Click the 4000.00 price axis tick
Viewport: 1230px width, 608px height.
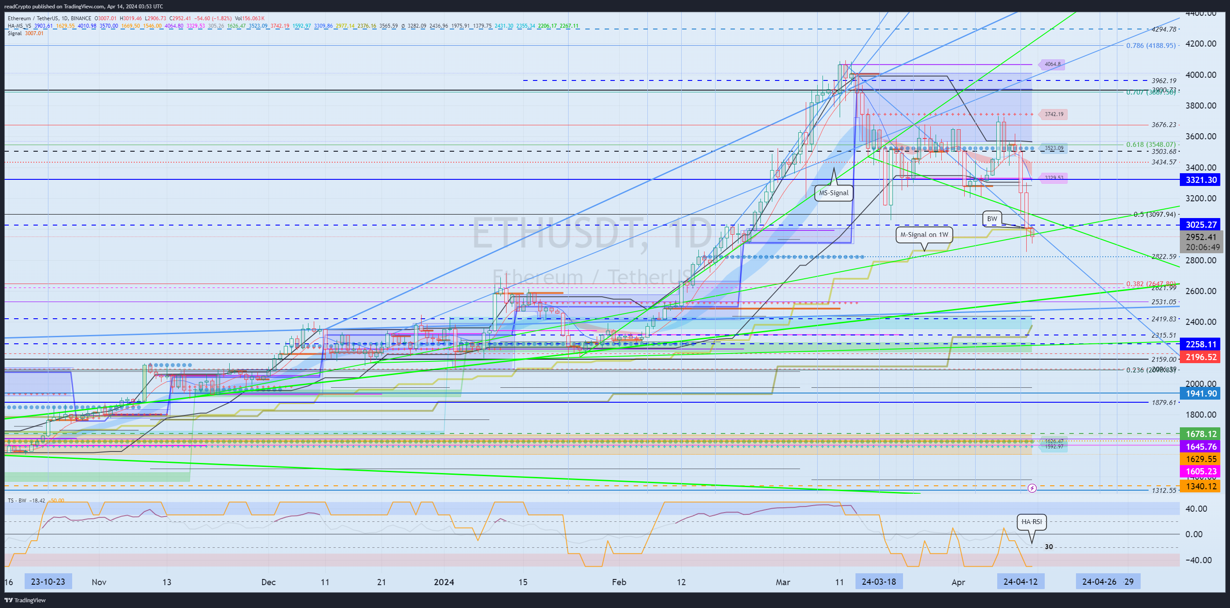coord(1201,75)
